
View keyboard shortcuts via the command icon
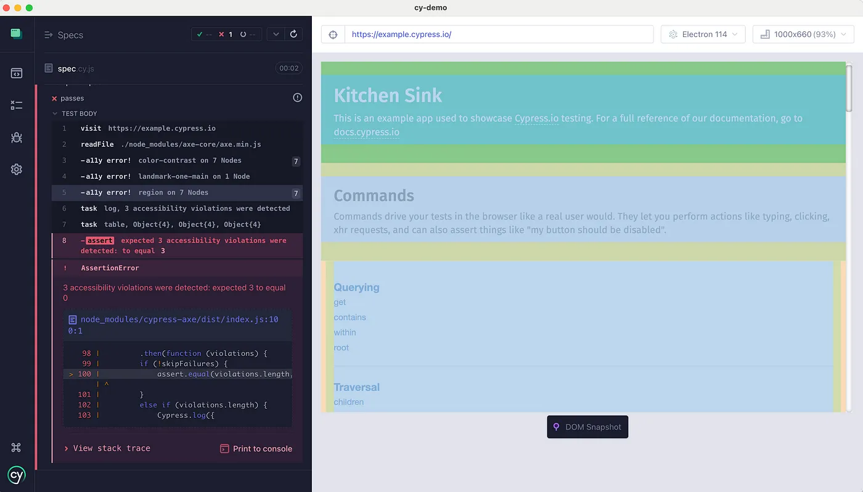click(x=16, y=447)
